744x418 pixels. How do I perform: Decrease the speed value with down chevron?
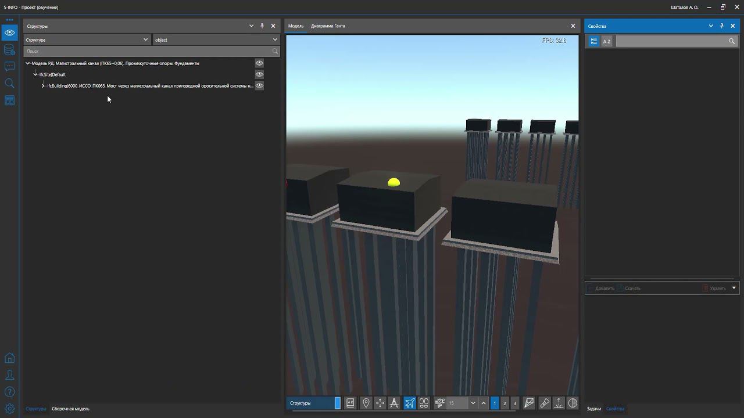click(x=473, y=403)
